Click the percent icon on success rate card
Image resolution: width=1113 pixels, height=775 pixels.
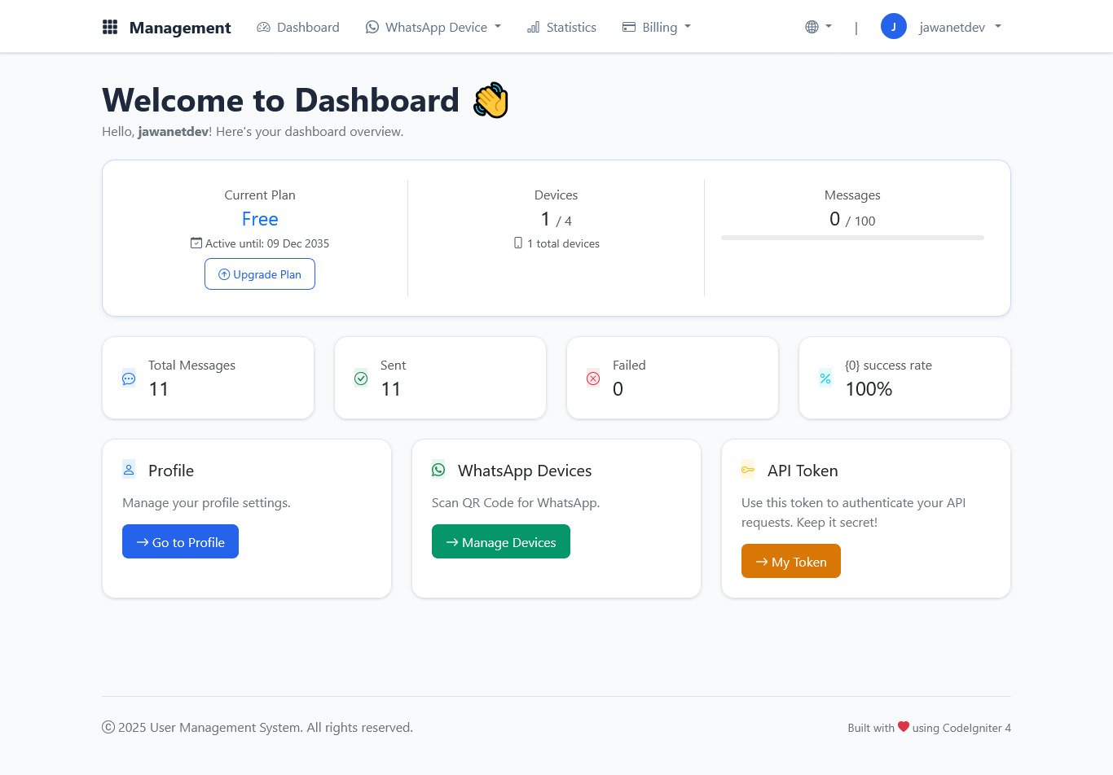[825, 378]
